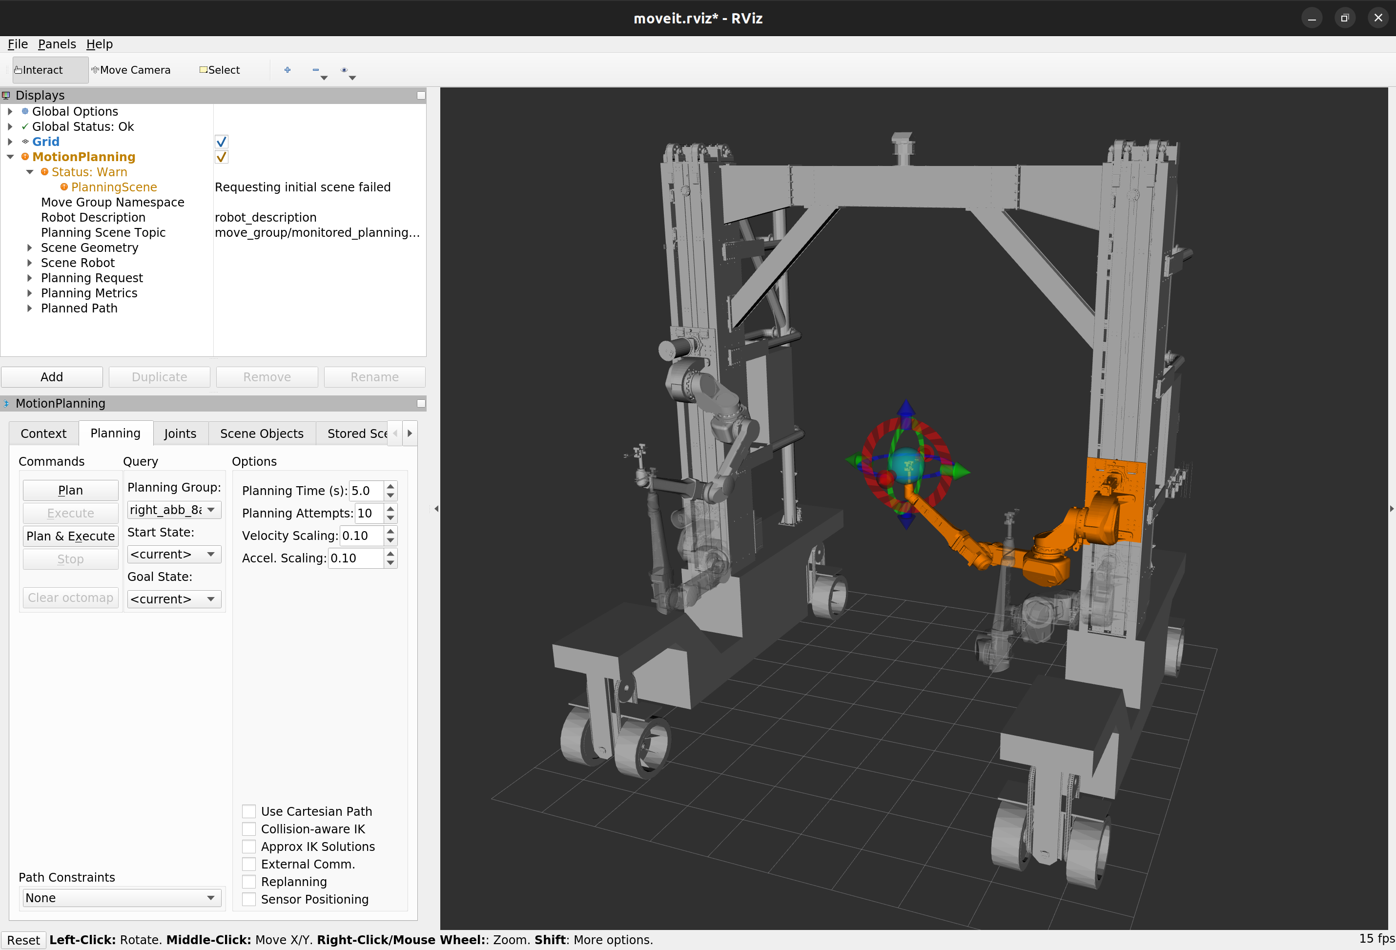Increase the Planning Time spinner value
Image resolution: width=1396 pixels, height=950 pixels.
(390, 486)
